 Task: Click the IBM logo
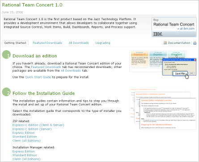pos(158,34)
